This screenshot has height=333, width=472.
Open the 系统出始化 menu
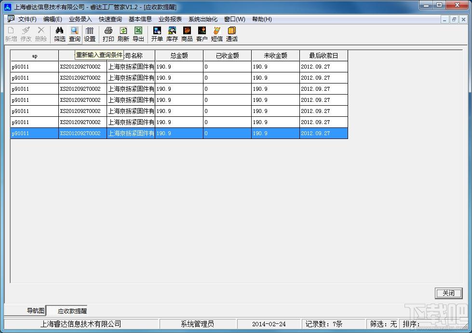[x=203, y=19]
